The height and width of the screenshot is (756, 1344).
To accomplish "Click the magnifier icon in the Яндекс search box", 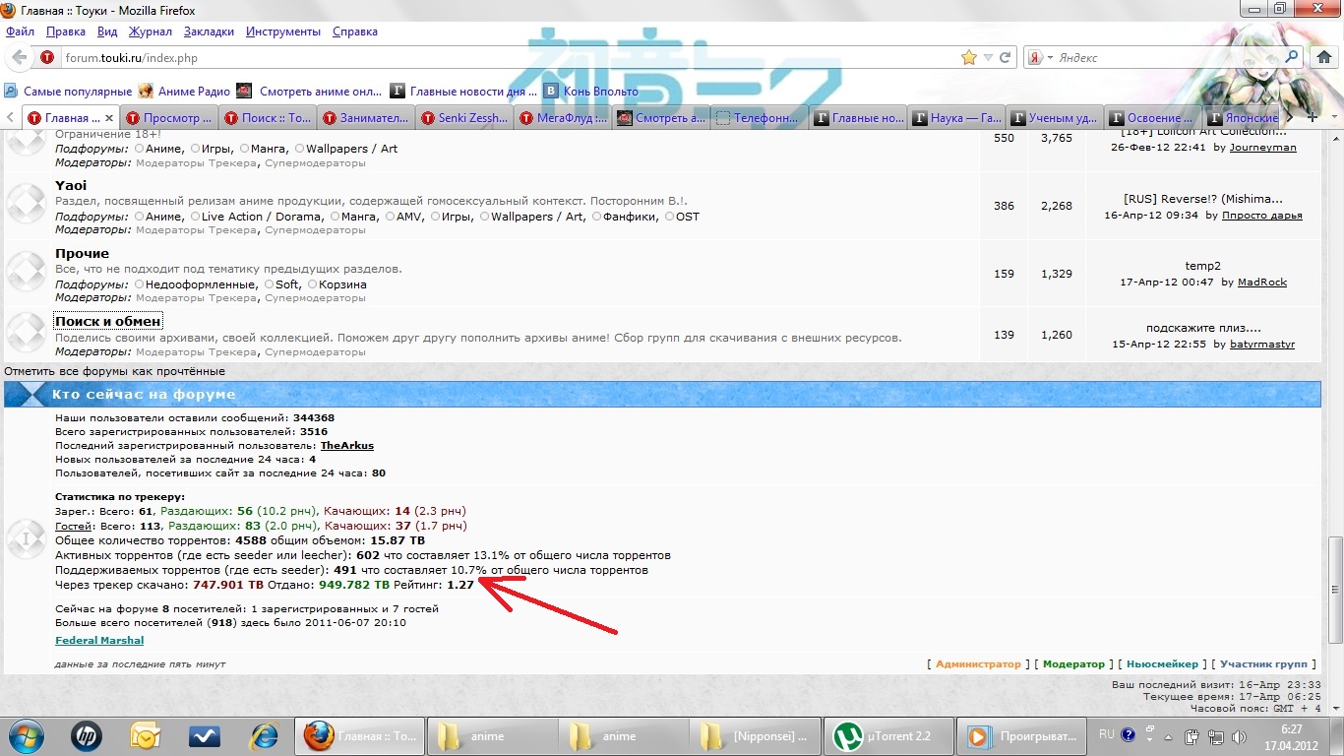I will (x=1292, y=58).
